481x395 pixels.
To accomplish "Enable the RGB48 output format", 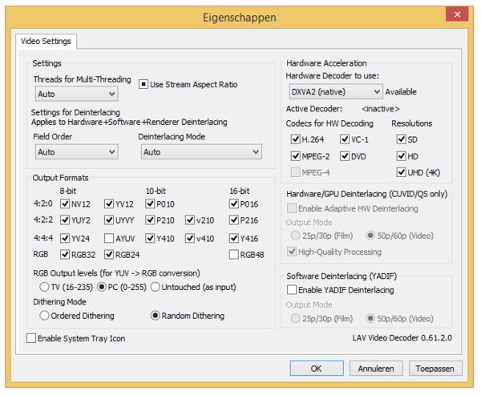I will pos(234,255).
